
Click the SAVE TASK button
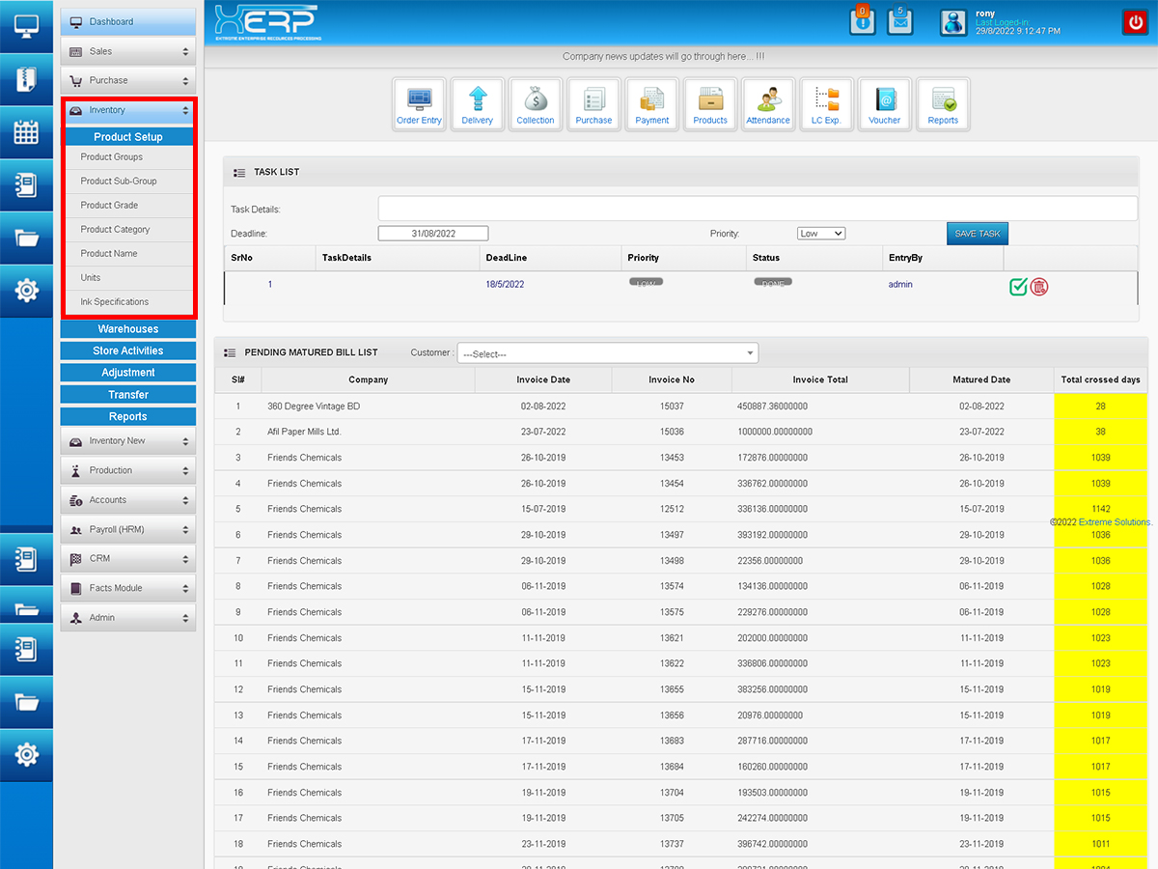pos(977,234)
